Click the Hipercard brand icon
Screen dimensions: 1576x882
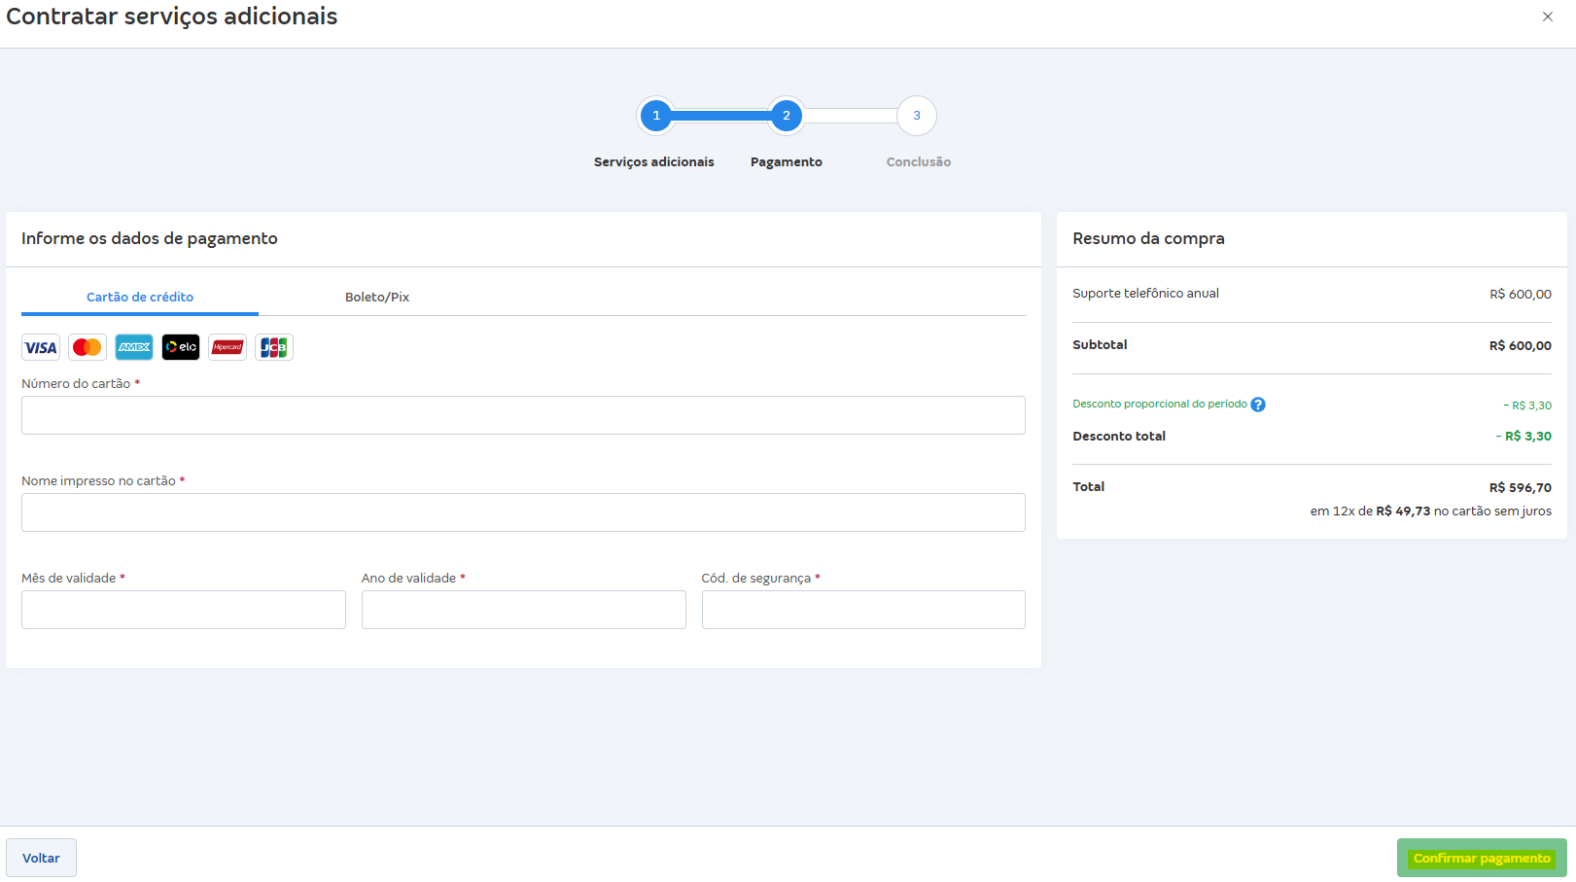point(228,347)
